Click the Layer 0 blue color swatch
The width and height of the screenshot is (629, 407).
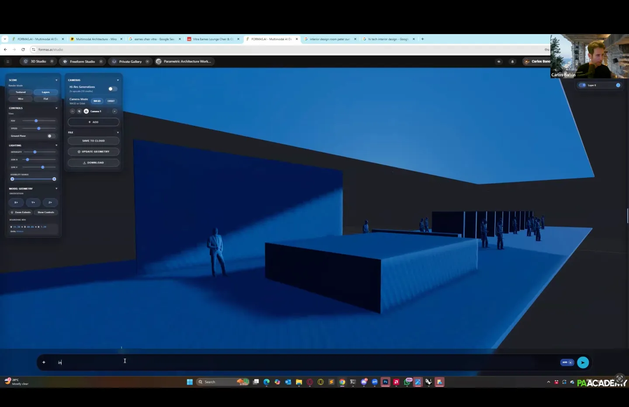tap(618, 85)
